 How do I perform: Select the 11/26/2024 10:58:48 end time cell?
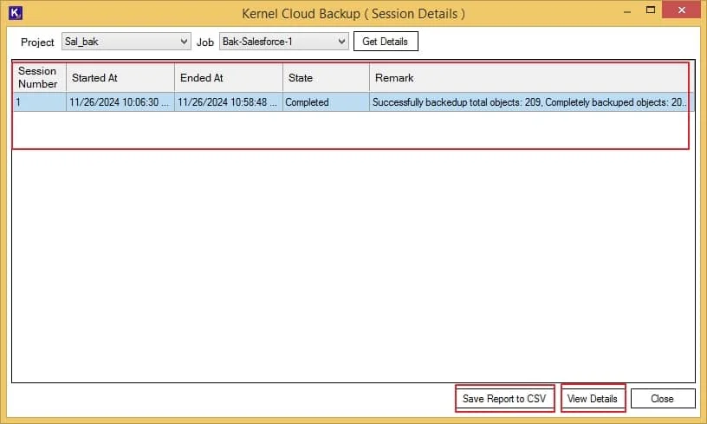229,102
